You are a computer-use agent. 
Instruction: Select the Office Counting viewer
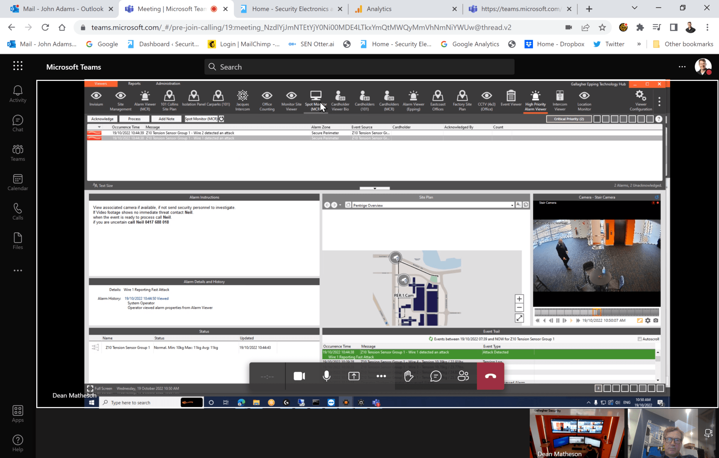267,99
